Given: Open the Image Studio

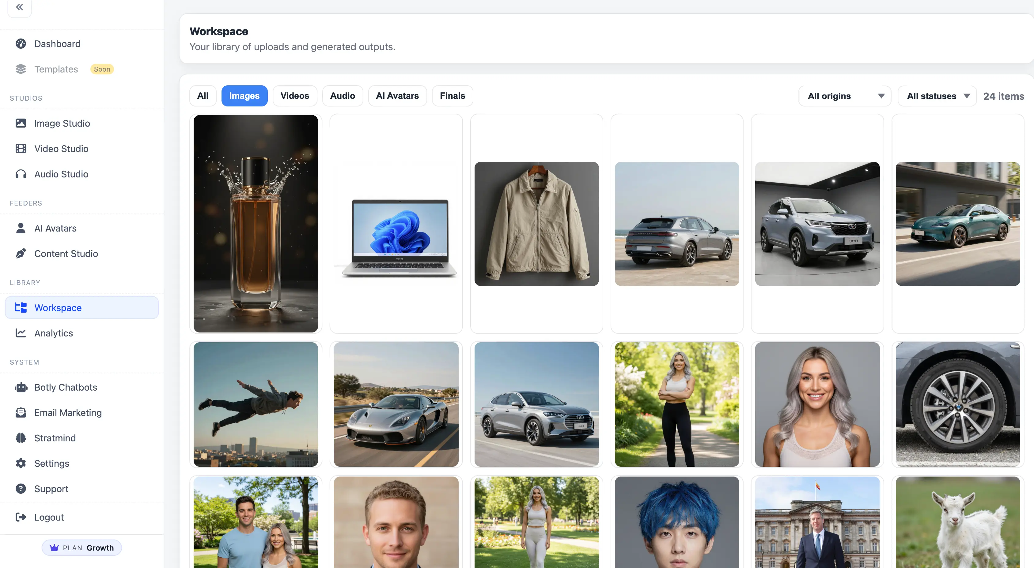Looking at the screenshot, I should [62, 123].
